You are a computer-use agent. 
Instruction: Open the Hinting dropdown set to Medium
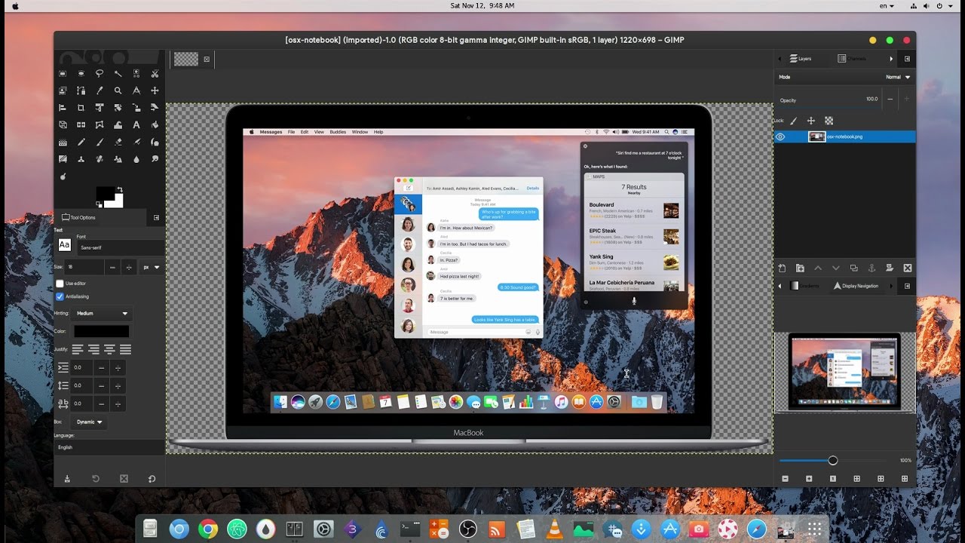tap(102, 314)
